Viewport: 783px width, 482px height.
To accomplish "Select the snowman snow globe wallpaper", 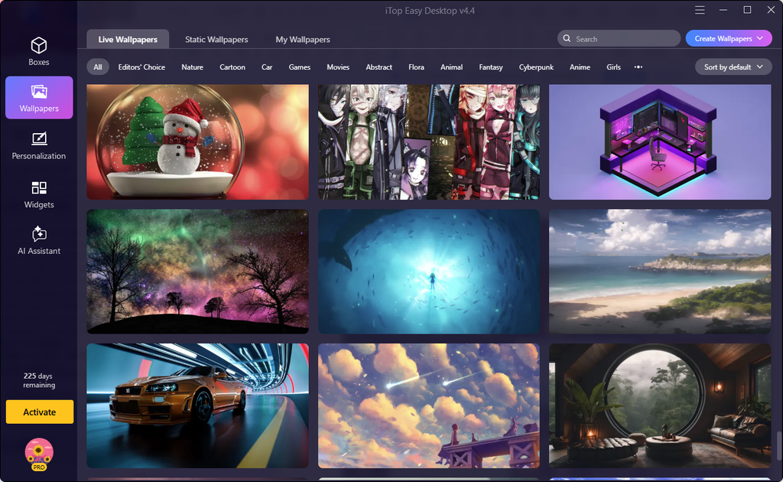I will pyautogui.click(x=198, y=142).
